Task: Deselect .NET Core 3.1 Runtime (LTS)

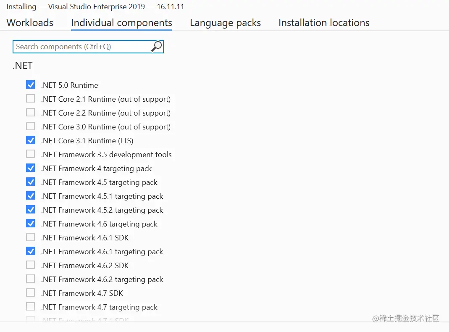Action: point(30,140)
